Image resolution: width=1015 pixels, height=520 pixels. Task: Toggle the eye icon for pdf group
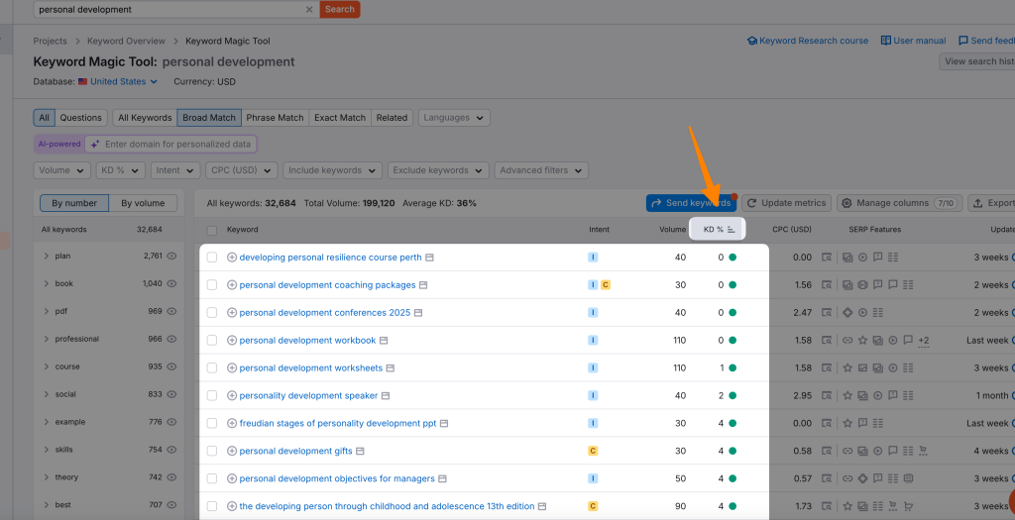click(171, 311)
